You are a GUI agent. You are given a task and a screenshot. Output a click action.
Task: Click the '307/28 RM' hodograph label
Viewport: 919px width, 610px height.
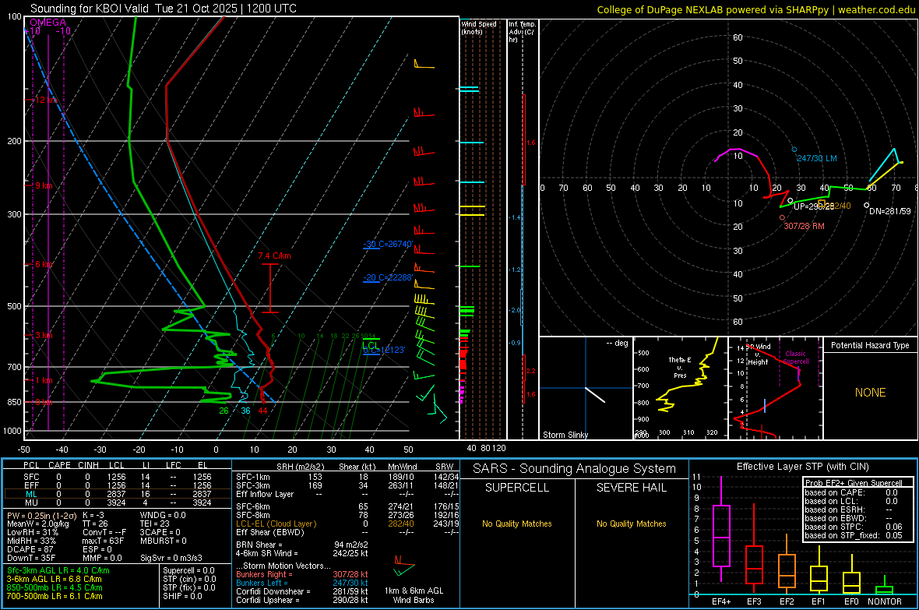(x=804, y=226)
